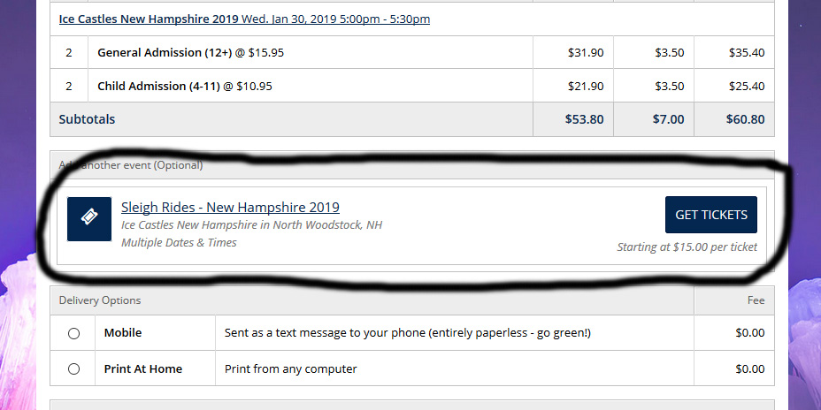Select the Print At Home radio button
This screenshot has width=821, height=410.
coord(73,369)
